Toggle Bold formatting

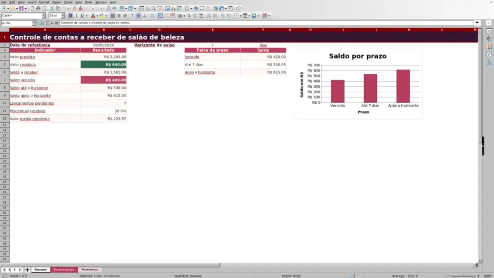pyautogui.click(x=70, y=15)
